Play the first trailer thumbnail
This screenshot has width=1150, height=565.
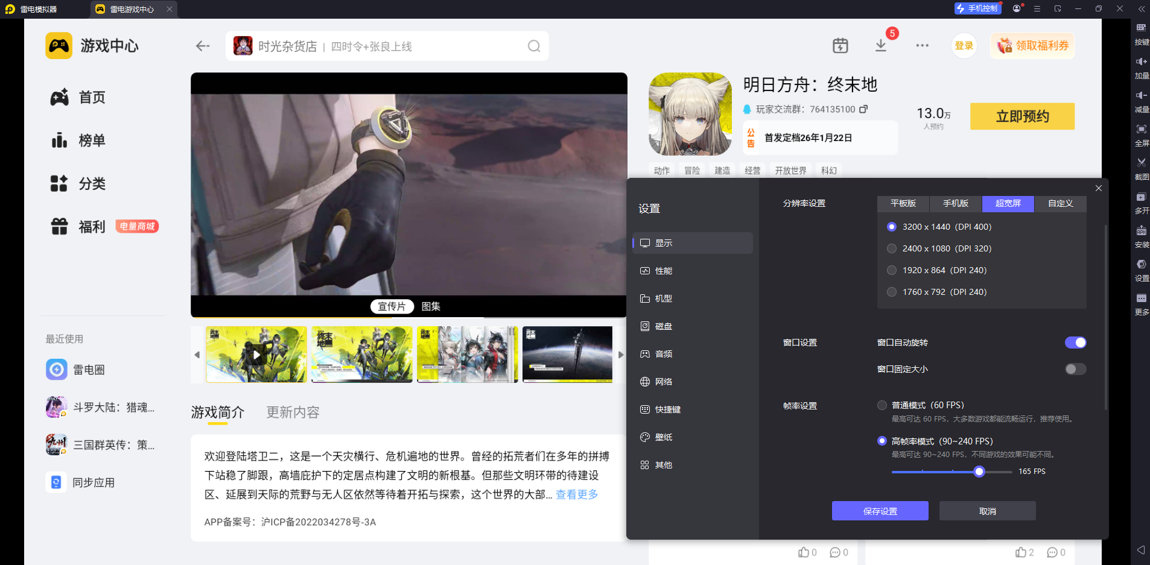coord(256,355)
